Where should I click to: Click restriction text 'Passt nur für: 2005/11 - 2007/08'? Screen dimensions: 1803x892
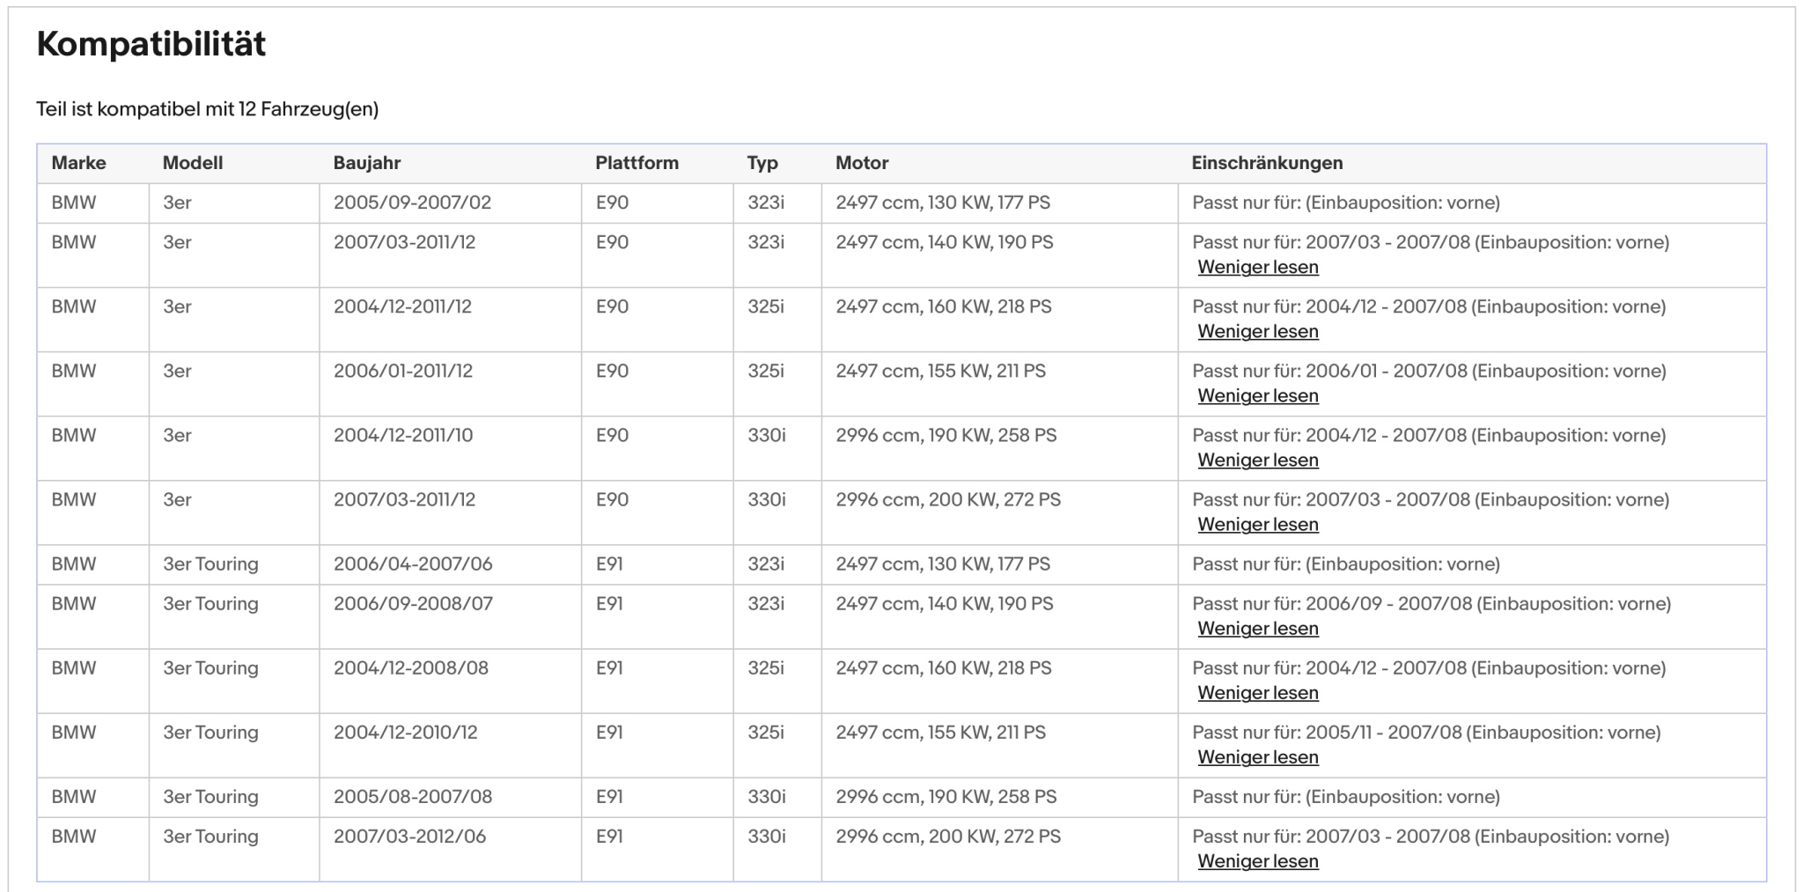coord(1327,732)
